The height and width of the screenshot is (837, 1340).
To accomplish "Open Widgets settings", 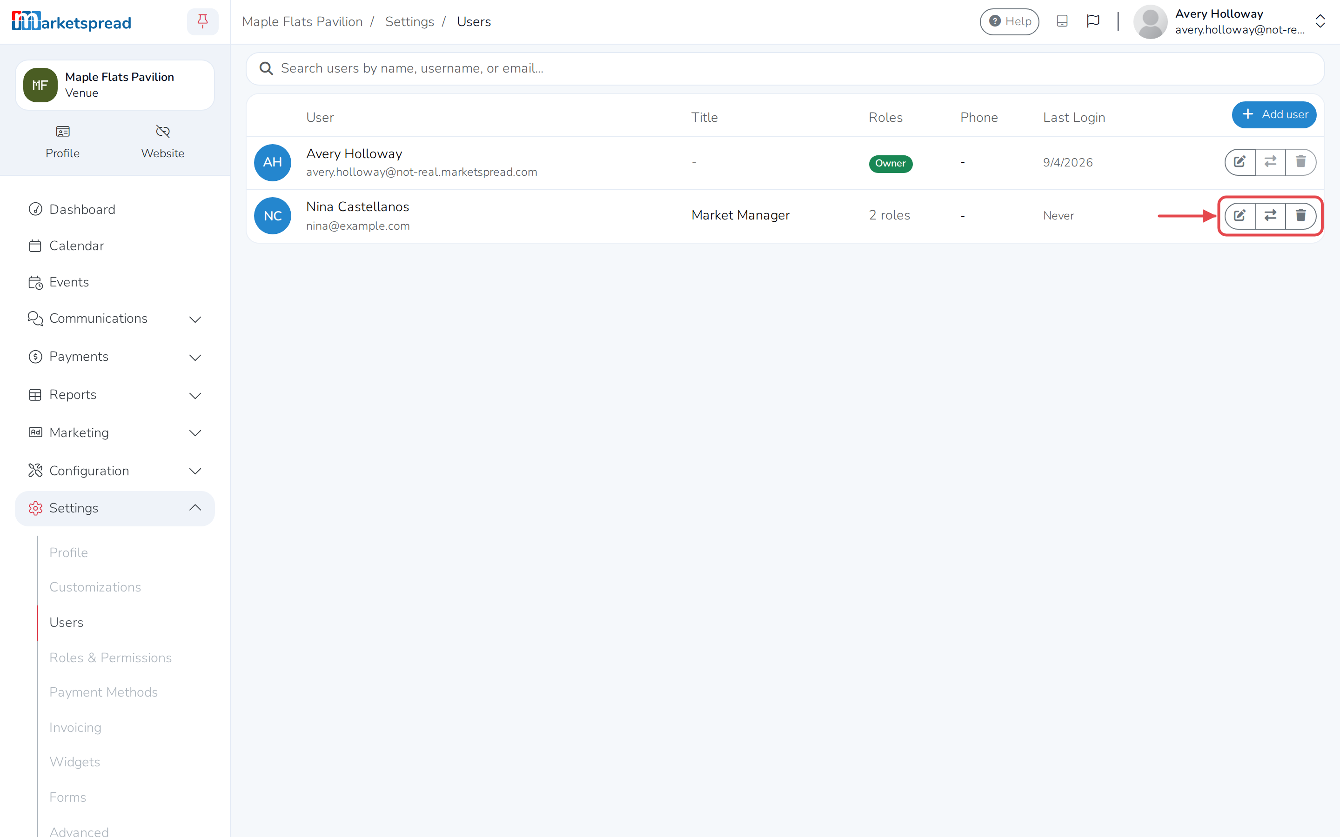I will [75, 762].
